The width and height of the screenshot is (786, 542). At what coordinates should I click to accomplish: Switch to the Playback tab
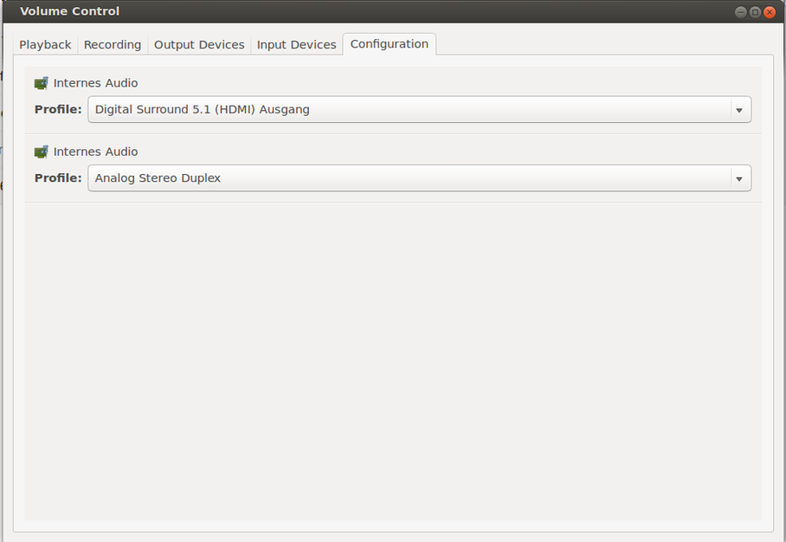pyautogui.click(x=45, y=45)
